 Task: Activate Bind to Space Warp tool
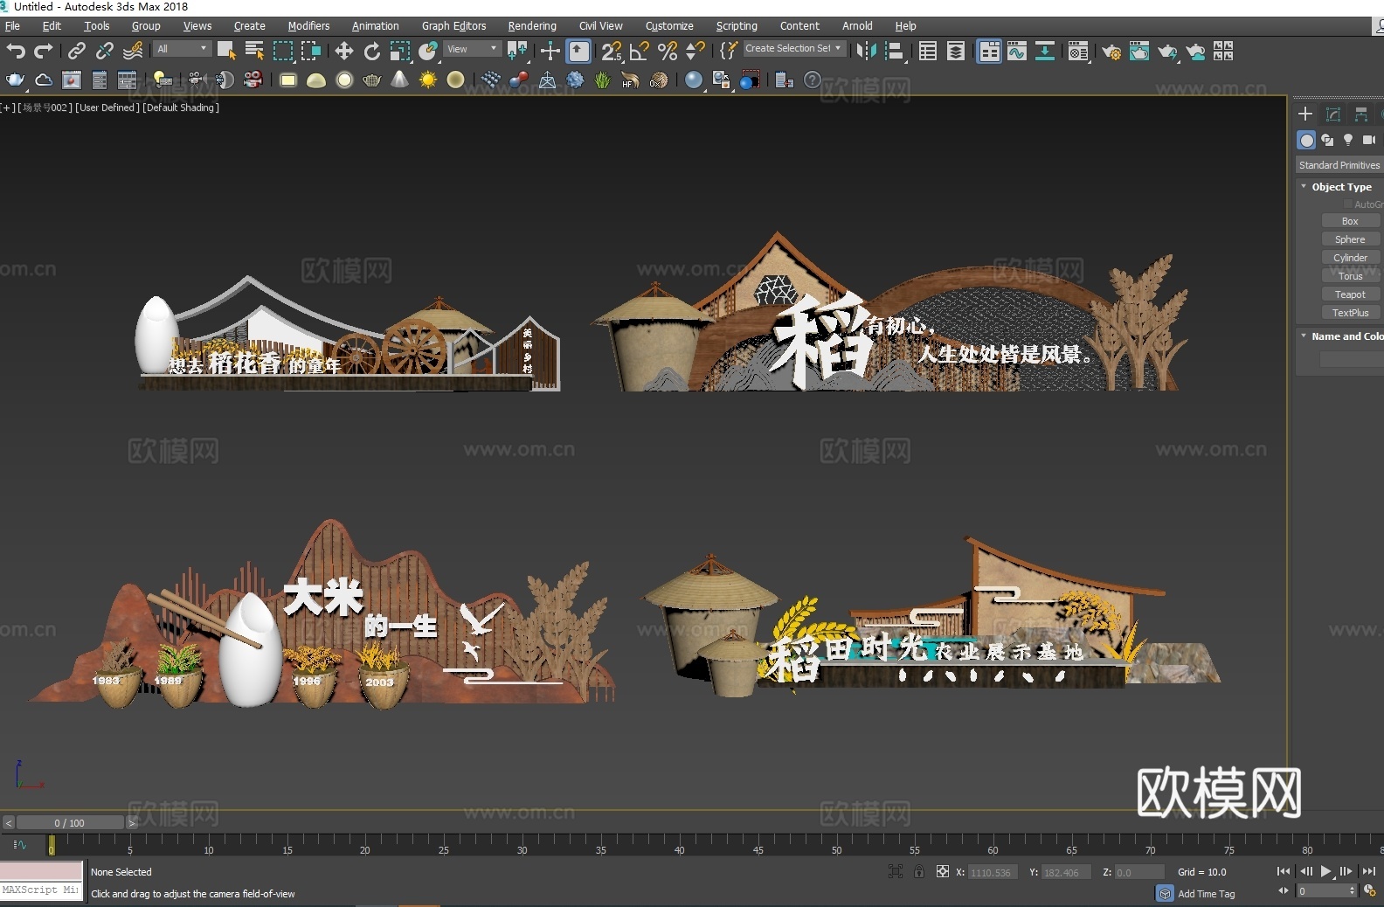pos(133,52)
